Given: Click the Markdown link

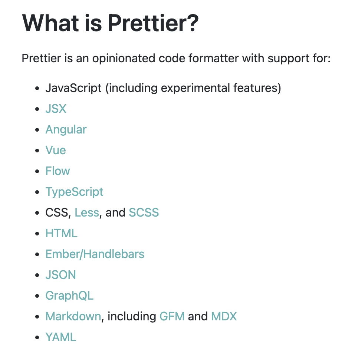Looking at the screenshot, I should point(73,316).
